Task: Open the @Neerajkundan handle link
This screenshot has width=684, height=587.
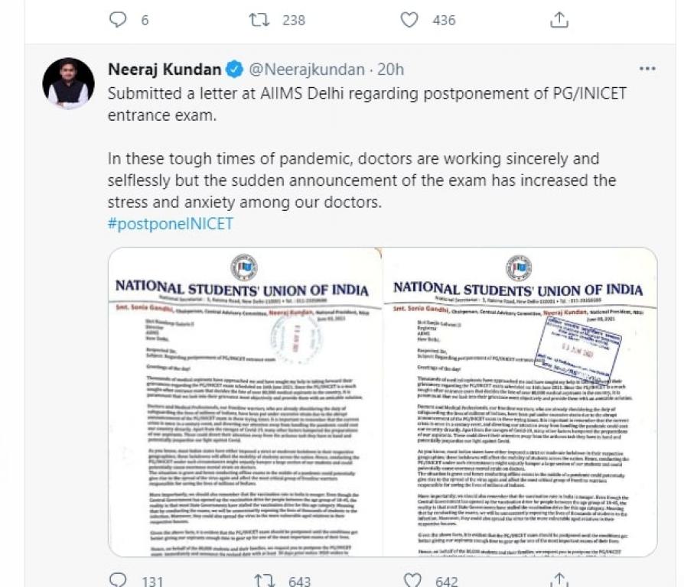Action: (307, 70)
